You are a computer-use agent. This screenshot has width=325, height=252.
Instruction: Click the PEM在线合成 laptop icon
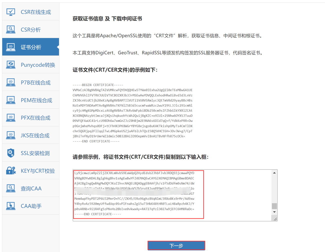pos(11,100)
